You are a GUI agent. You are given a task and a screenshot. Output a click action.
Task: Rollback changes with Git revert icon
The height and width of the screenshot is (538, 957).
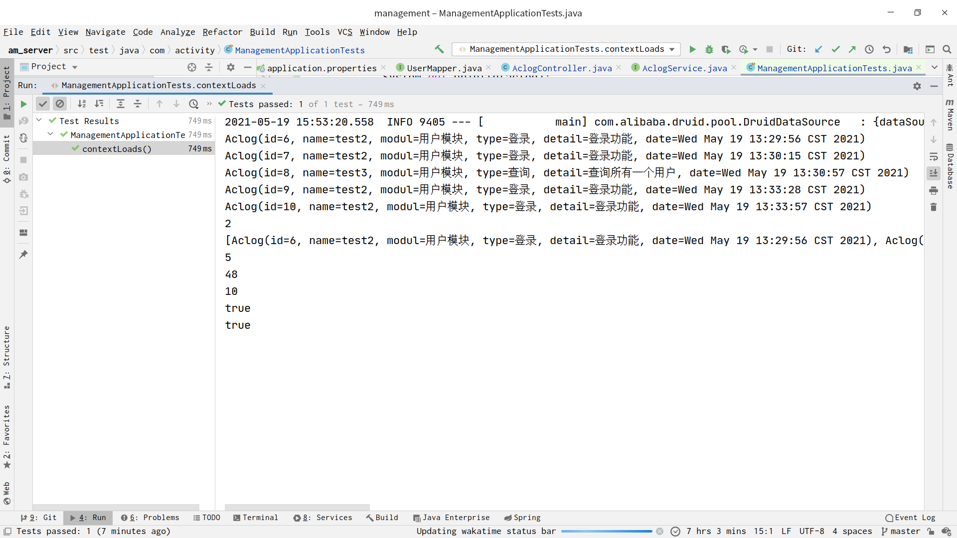coord(886,49)
